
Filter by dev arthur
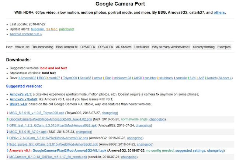click(98, 78)
